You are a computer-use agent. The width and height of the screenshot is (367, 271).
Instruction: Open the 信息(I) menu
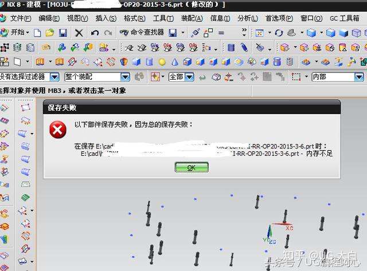coord(220,18)
